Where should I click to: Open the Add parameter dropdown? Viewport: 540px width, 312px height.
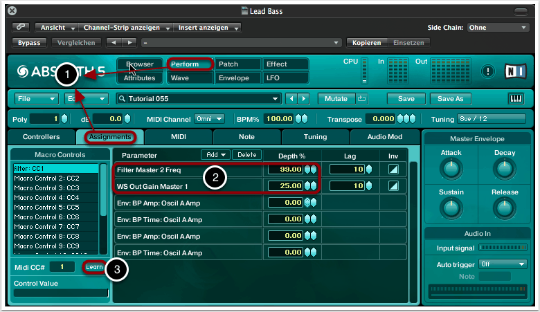(x=215, y=155)
